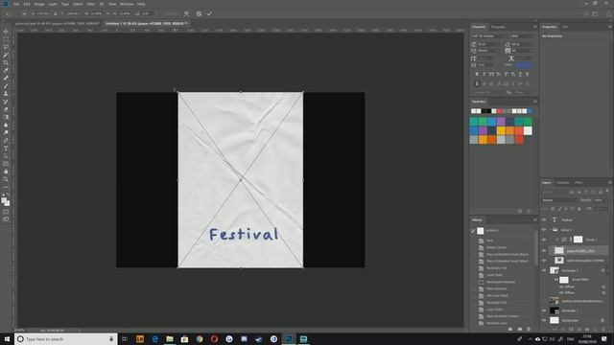614x345 pixels.
Task: Open the Swatches panel menu
Action: pyautogui.click(x=535, y=102)
